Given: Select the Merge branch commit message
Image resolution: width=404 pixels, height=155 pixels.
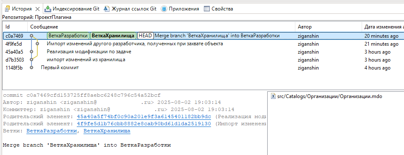Looking at the screenshot, I should click(217, 36).
